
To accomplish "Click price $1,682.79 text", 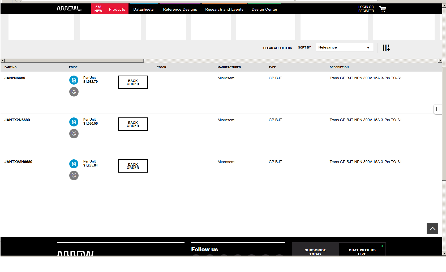I will (91, 82).
